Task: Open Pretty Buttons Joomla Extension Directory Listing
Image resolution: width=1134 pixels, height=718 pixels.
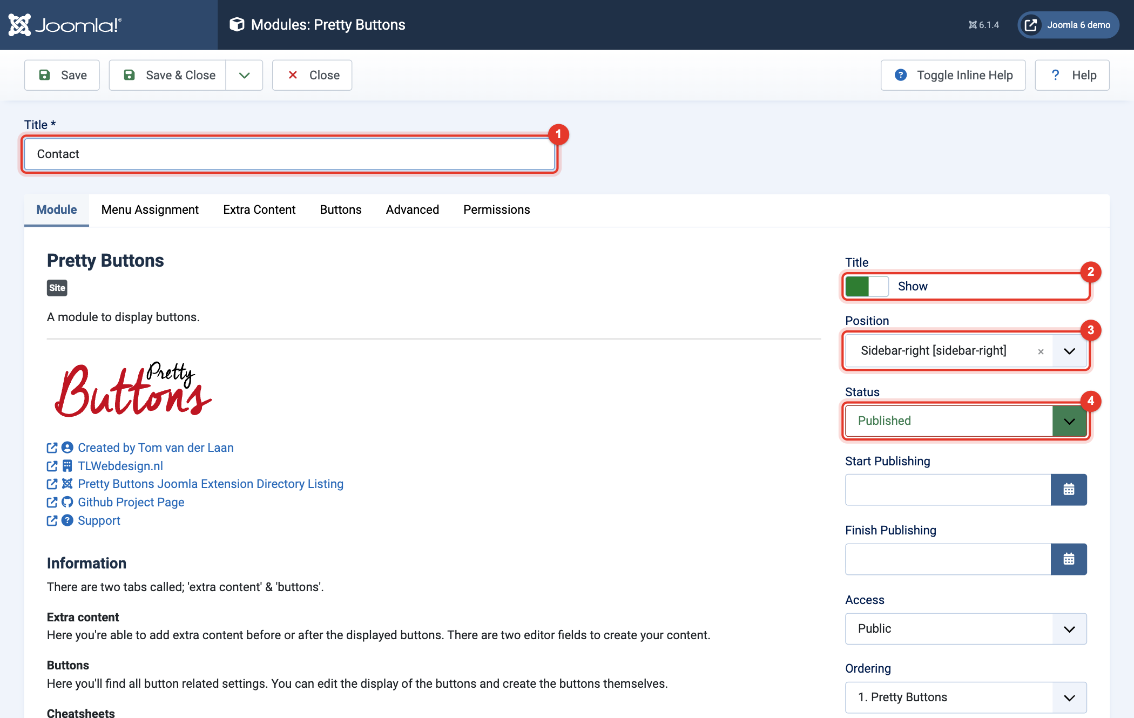Action: (211, 484)
